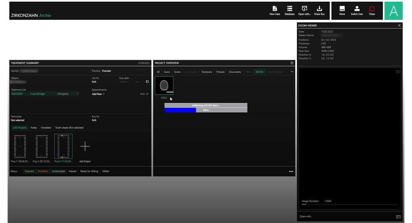This screenshot has height=223, width=412.
Task: Click 'Open with...' at DICOM viewer bottom
Action: pos(306,216)
